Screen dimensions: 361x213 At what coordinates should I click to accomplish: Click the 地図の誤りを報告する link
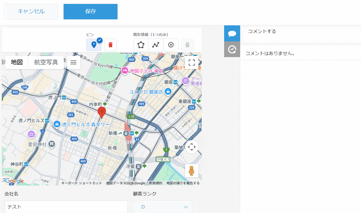tap(182, 183)
